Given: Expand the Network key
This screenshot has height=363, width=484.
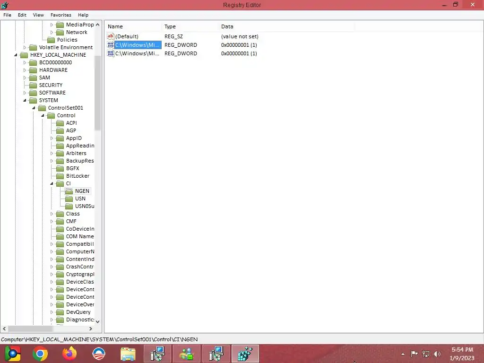Looking at the screenshot, I should click(52, 32).
